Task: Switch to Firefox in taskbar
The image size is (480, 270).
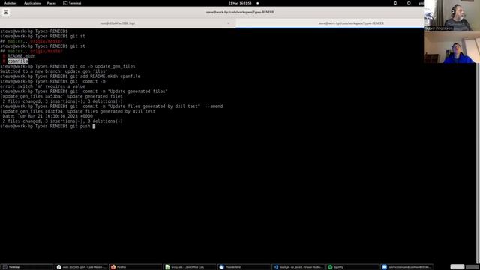Action: click(135, 267)
